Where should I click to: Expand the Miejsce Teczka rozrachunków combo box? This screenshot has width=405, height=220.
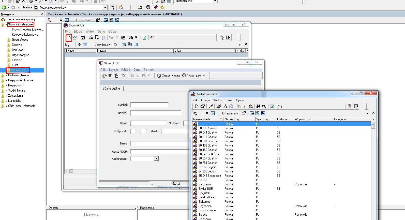105,8
